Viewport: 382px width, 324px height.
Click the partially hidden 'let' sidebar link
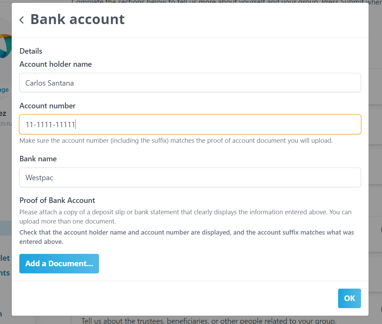click(x=5, y=258)
